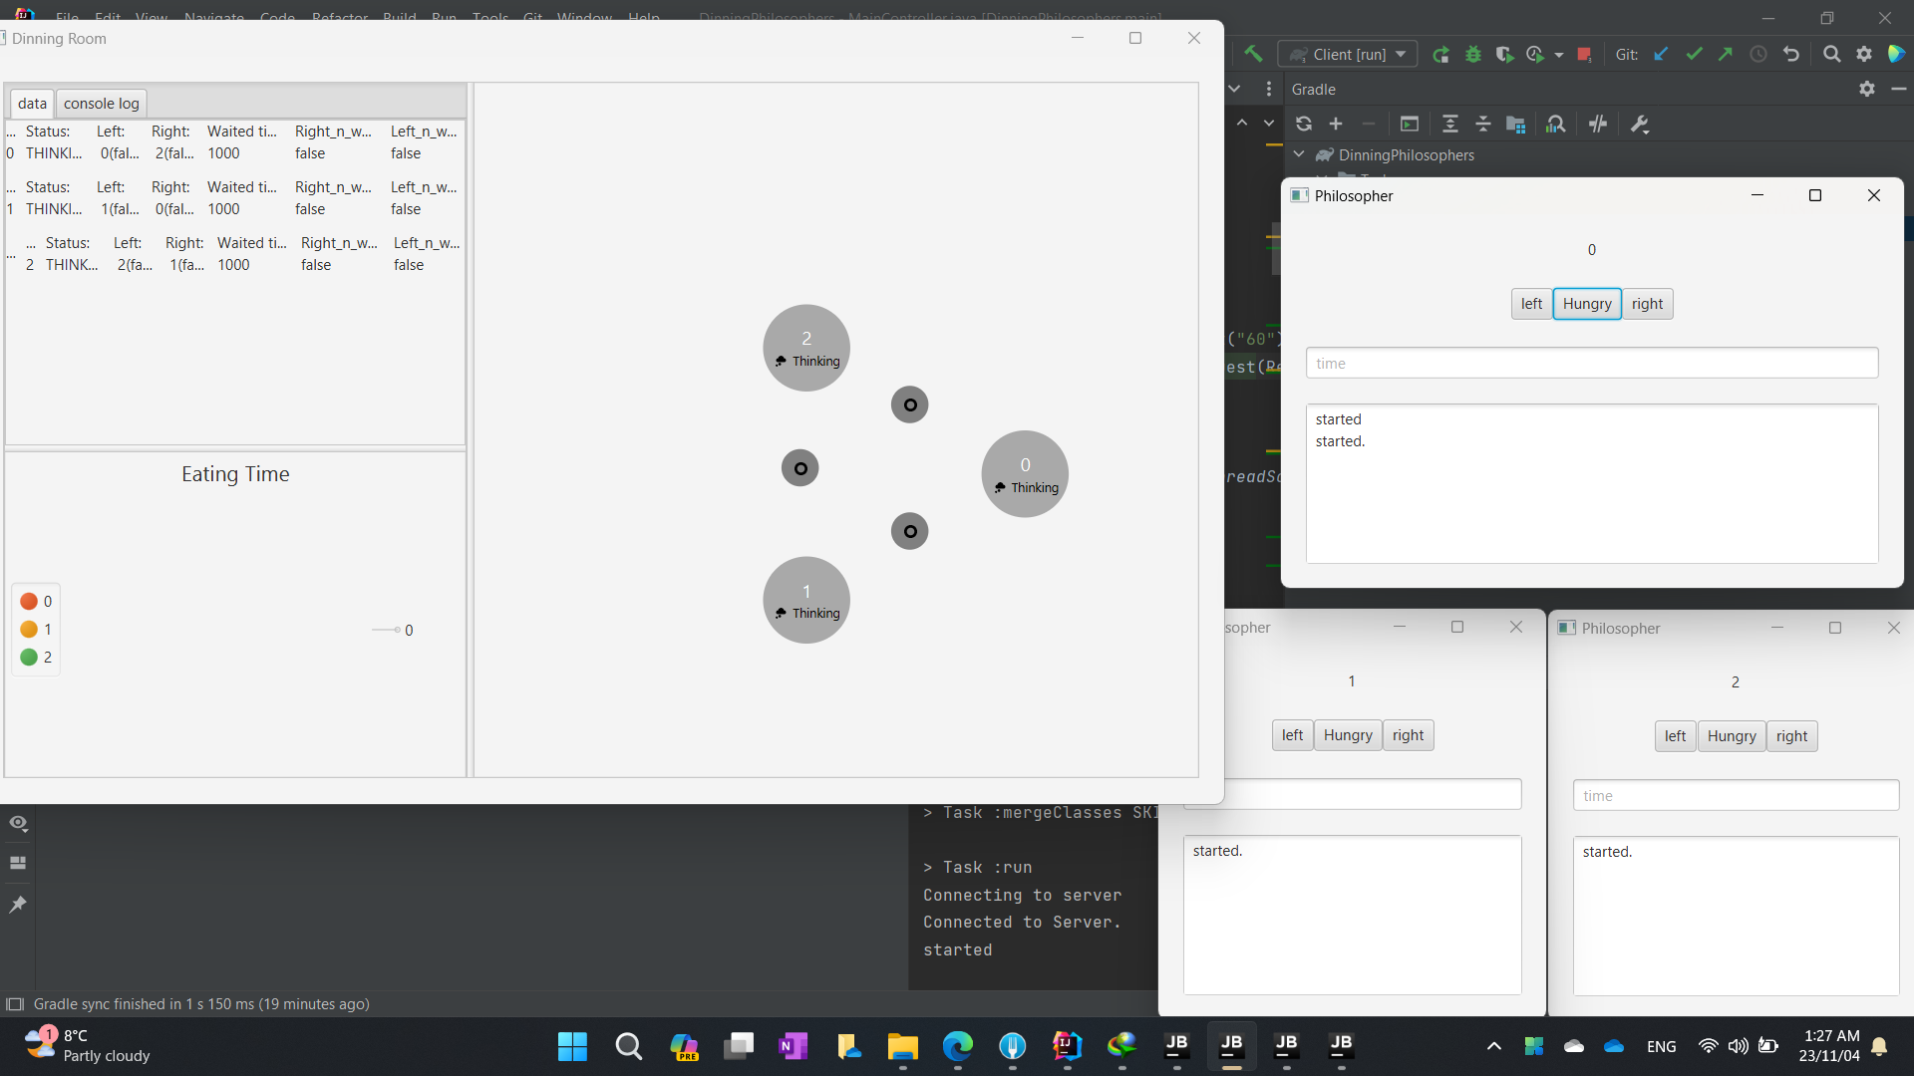1914x1076 pixels.
Task: Click Execute Gradle Task icon
Action: click(x=1409, y=124)
